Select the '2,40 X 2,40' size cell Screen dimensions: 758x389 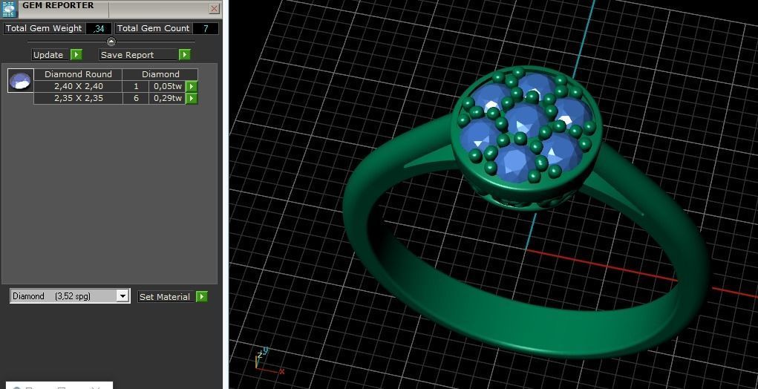click(78, 87)
